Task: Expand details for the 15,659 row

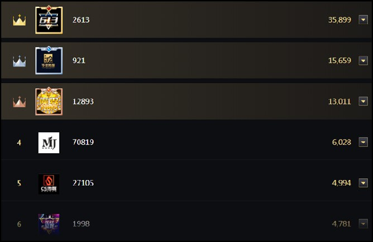Action: coord(363,61)
